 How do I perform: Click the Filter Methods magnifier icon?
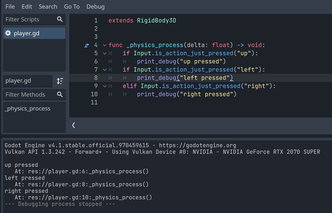(60, 94)
